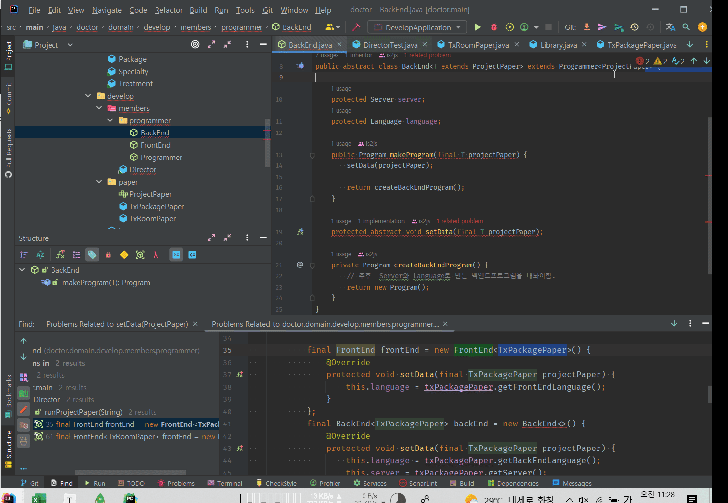Toggle alphabetical sort in Structure panel
The image size is (728, 503).
click(x=40, y=255)
